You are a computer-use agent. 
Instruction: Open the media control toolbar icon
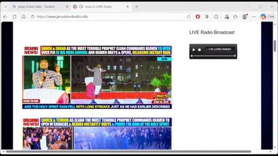[227, 16]
